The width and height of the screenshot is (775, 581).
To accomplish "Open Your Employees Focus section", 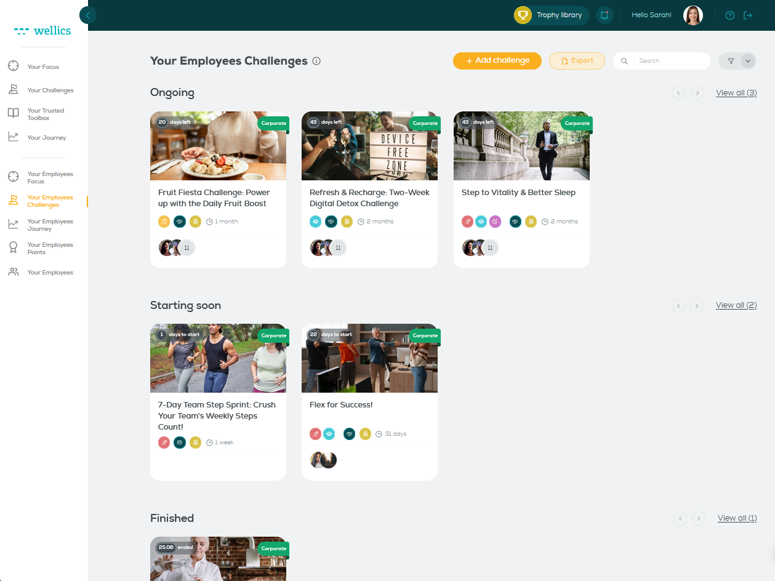I will click(14, 177).
